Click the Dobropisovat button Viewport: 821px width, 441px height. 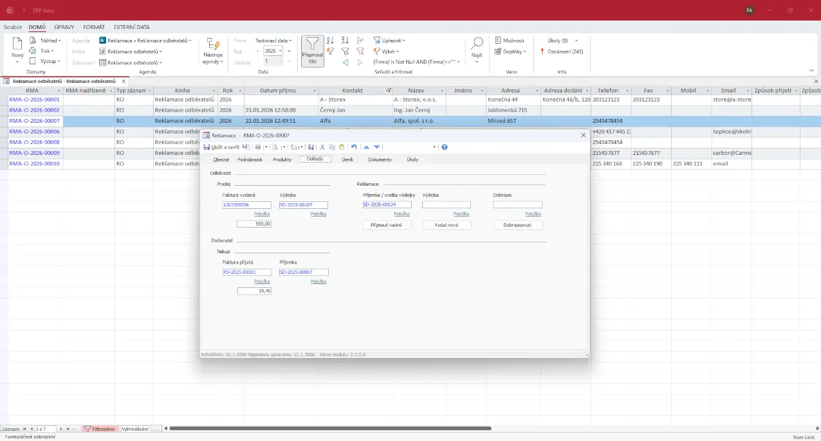[x=518, y=226]
